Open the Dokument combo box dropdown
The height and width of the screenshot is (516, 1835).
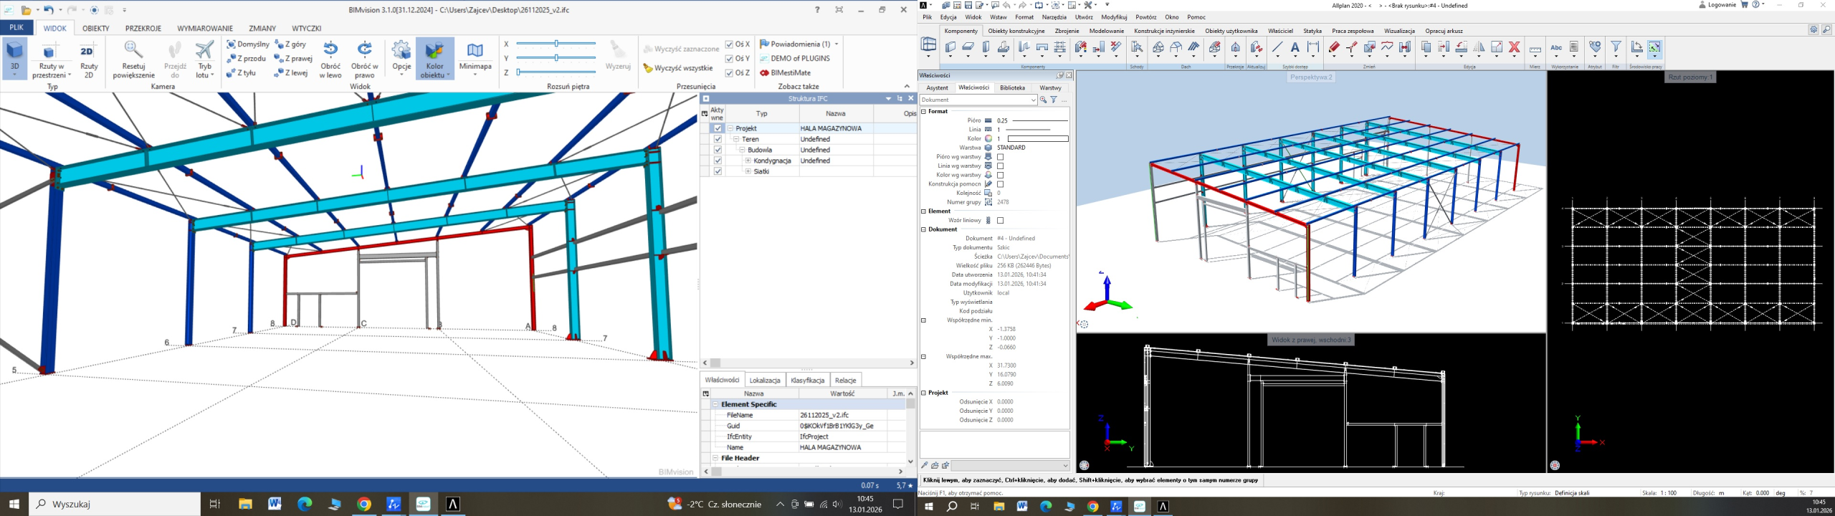coord(1033,100)
